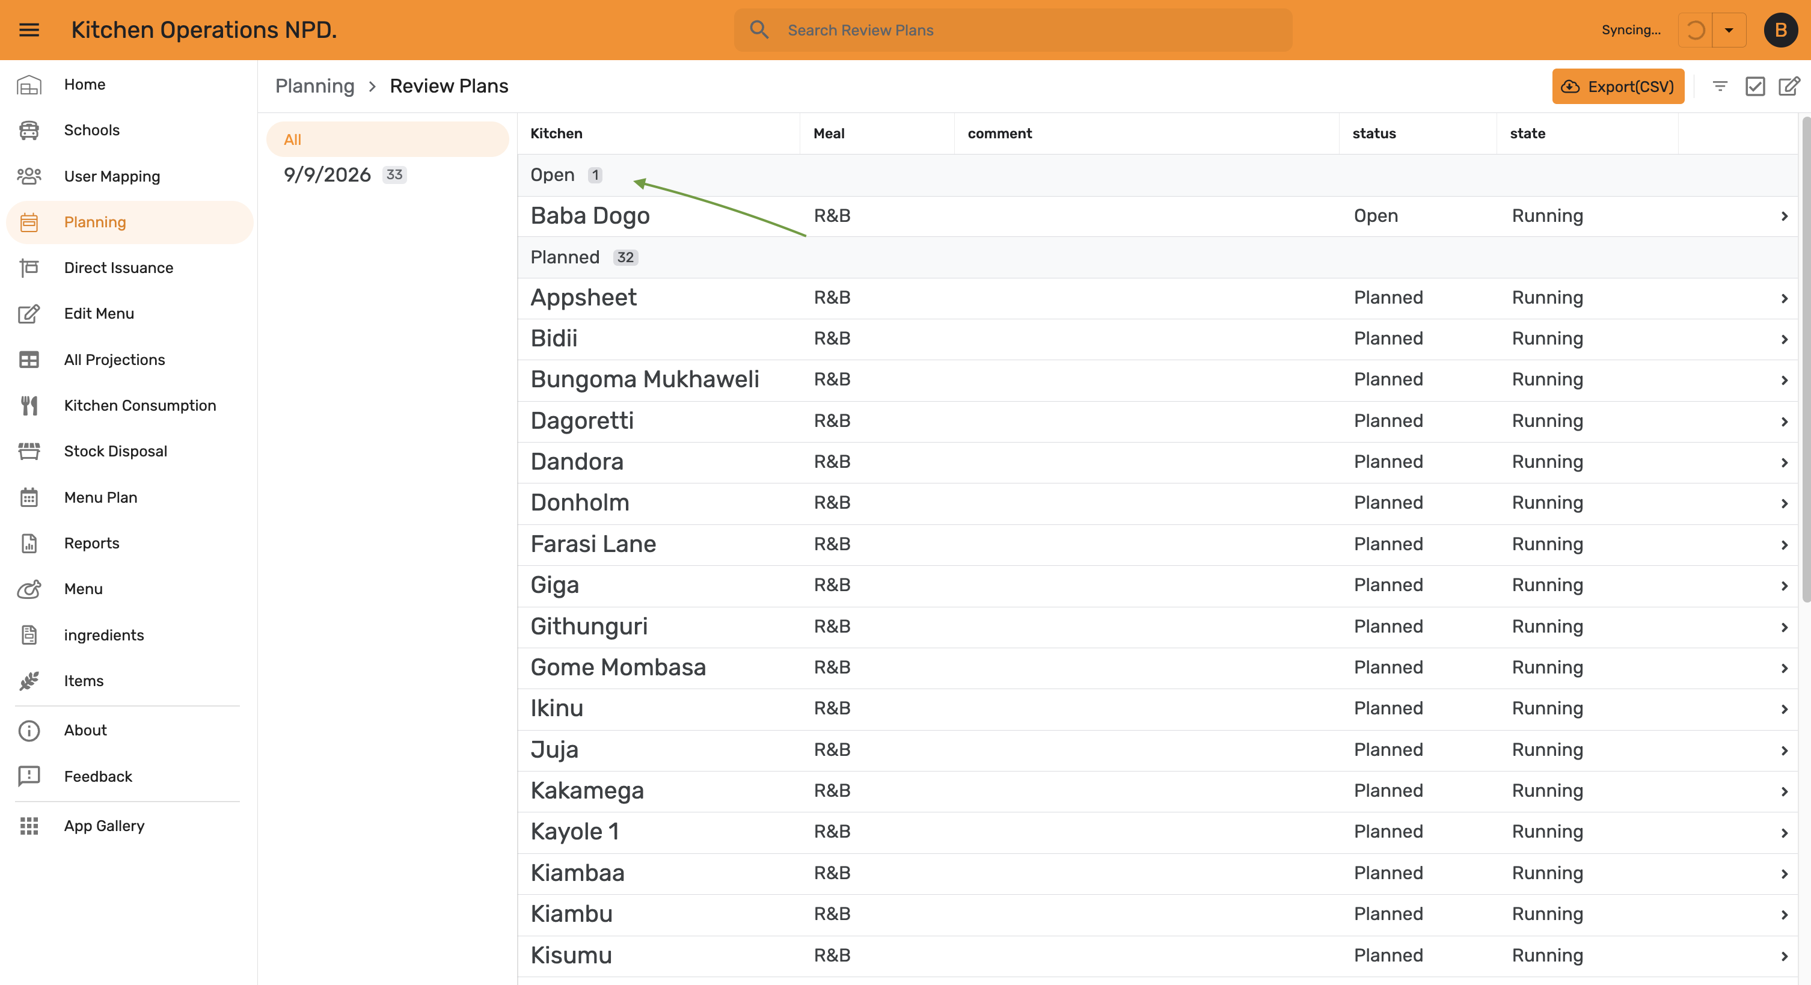Screen dimensions: 1811x985
Task: Expand the Kisumu row chevron
Action: tap(1783, 956)
